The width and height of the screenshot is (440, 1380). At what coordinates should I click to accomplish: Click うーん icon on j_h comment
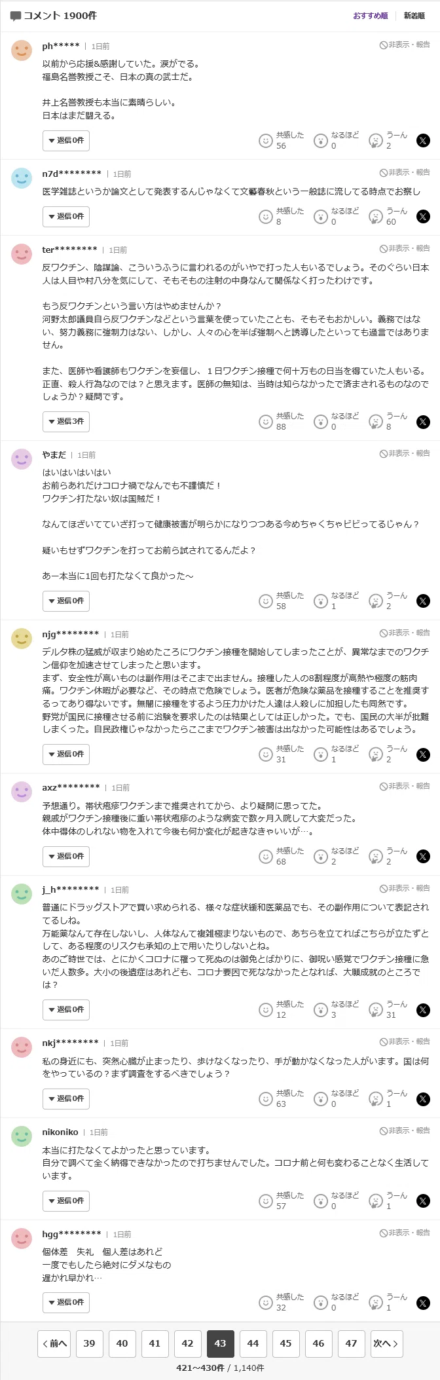376,1009
